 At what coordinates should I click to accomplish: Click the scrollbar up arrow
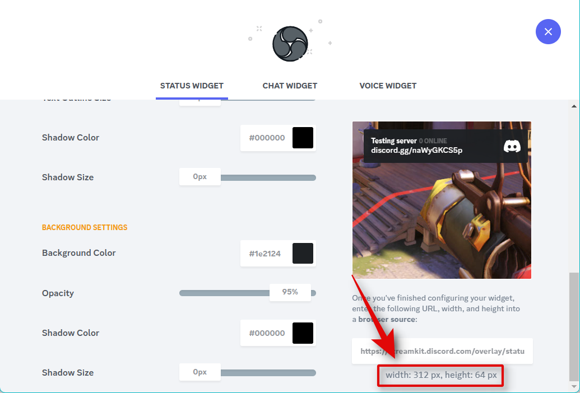pyautogui.click(x=574, y=106)
